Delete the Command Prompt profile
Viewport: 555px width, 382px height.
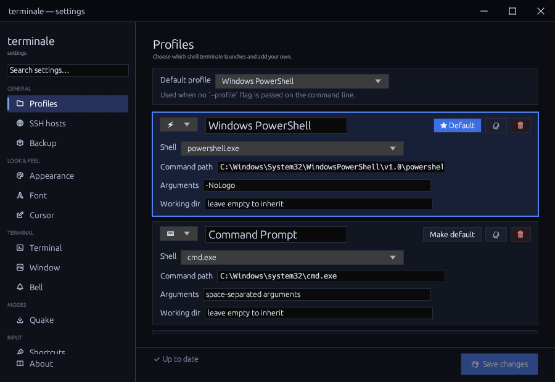click(x=520, y=235)
